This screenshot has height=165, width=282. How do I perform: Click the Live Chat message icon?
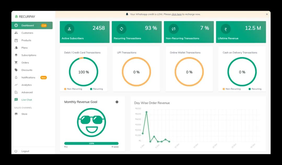pos(16,100)
